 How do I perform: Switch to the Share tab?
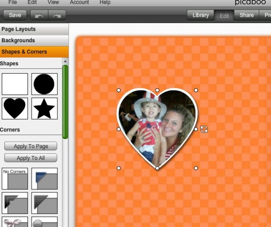247,16
